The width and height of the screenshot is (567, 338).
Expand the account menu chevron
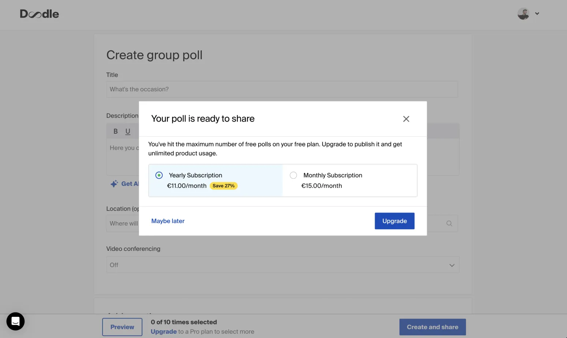537,14
